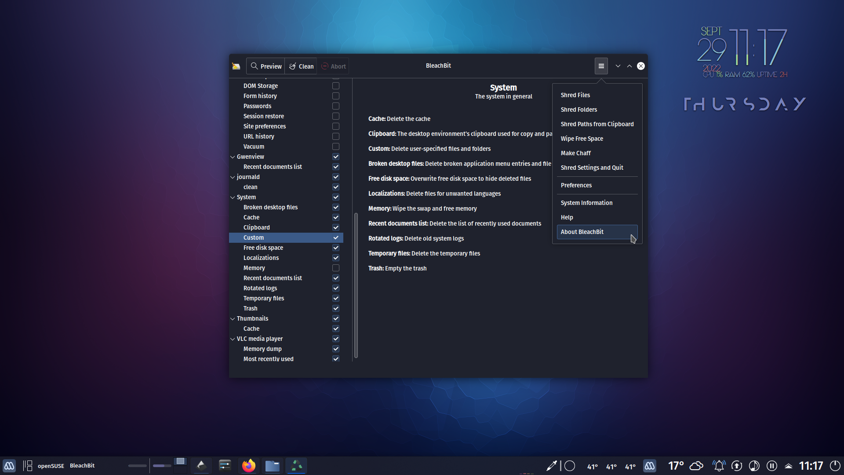Viewport: 844px width, 475px height.
Task: Open About BleachBit
Action: pyautogui.click(x=597, y=232)
